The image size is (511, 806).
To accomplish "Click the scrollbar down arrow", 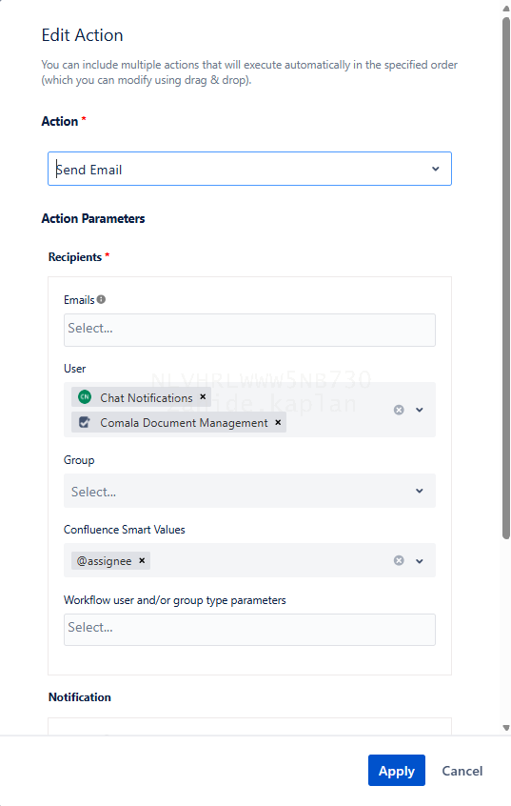I will coord(506,727).
